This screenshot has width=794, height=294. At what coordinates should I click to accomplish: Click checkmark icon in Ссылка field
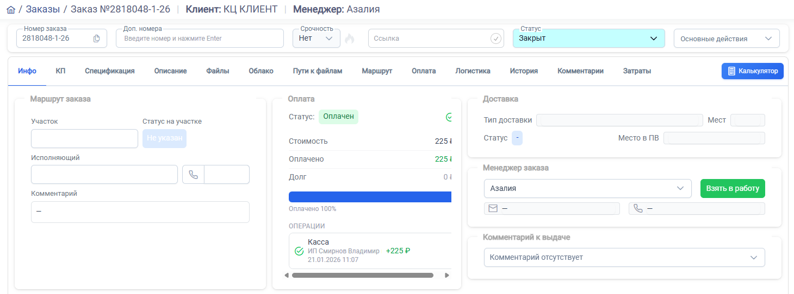[x=495, y=39]
